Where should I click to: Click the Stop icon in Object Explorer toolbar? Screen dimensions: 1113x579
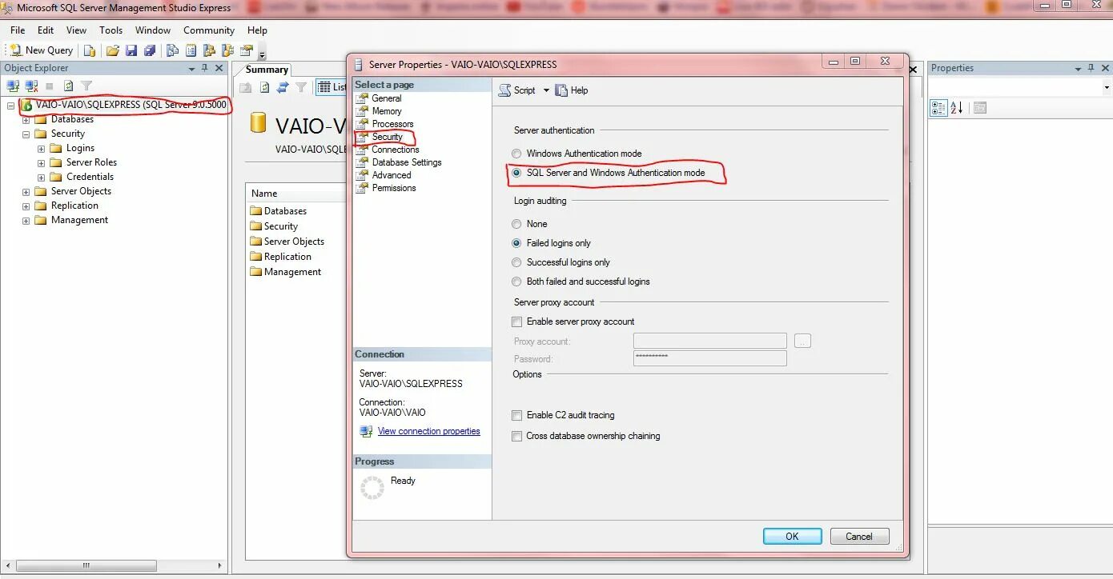coord(50,86)
